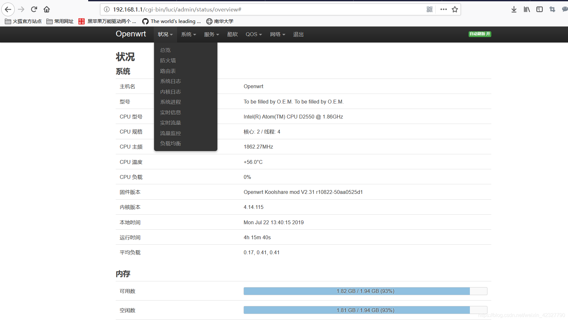Open the 酷软 navigation item
The image size is (568, 321).
click(x=232, y=34)
